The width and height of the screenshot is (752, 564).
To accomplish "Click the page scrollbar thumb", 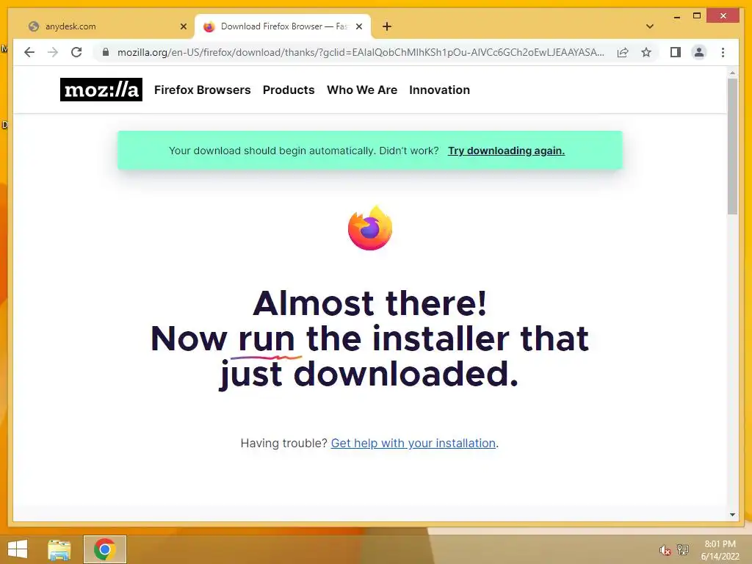I will 732,146.
